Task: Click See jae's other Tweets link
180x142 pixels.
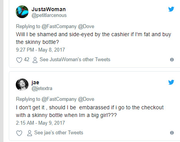Action: point(59,133)
